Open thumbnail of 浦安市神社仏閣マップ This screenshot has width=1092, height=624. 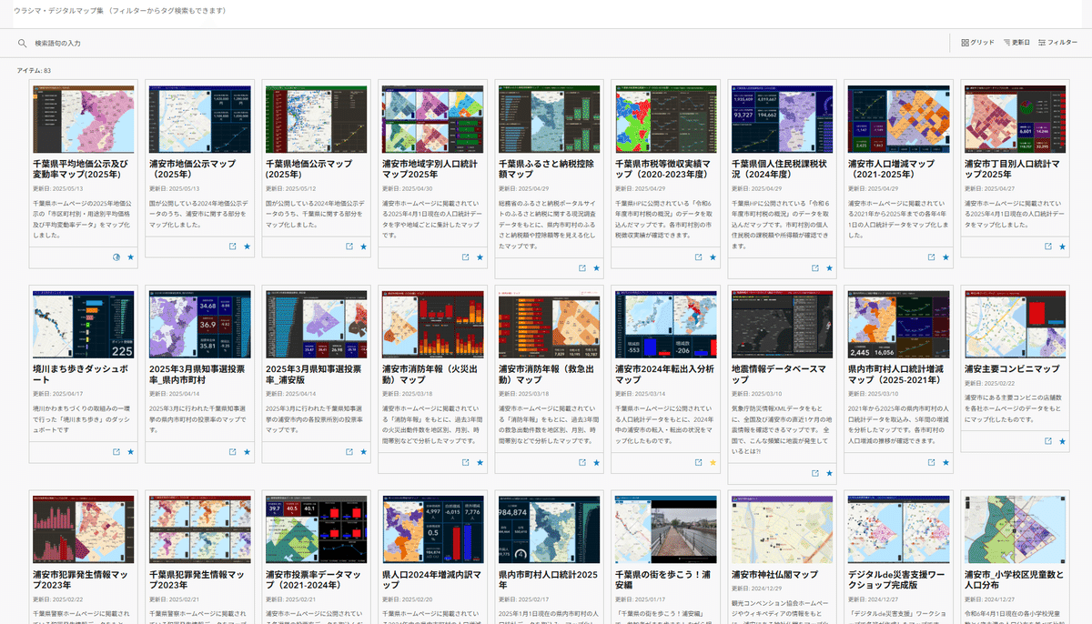(783, 529)
